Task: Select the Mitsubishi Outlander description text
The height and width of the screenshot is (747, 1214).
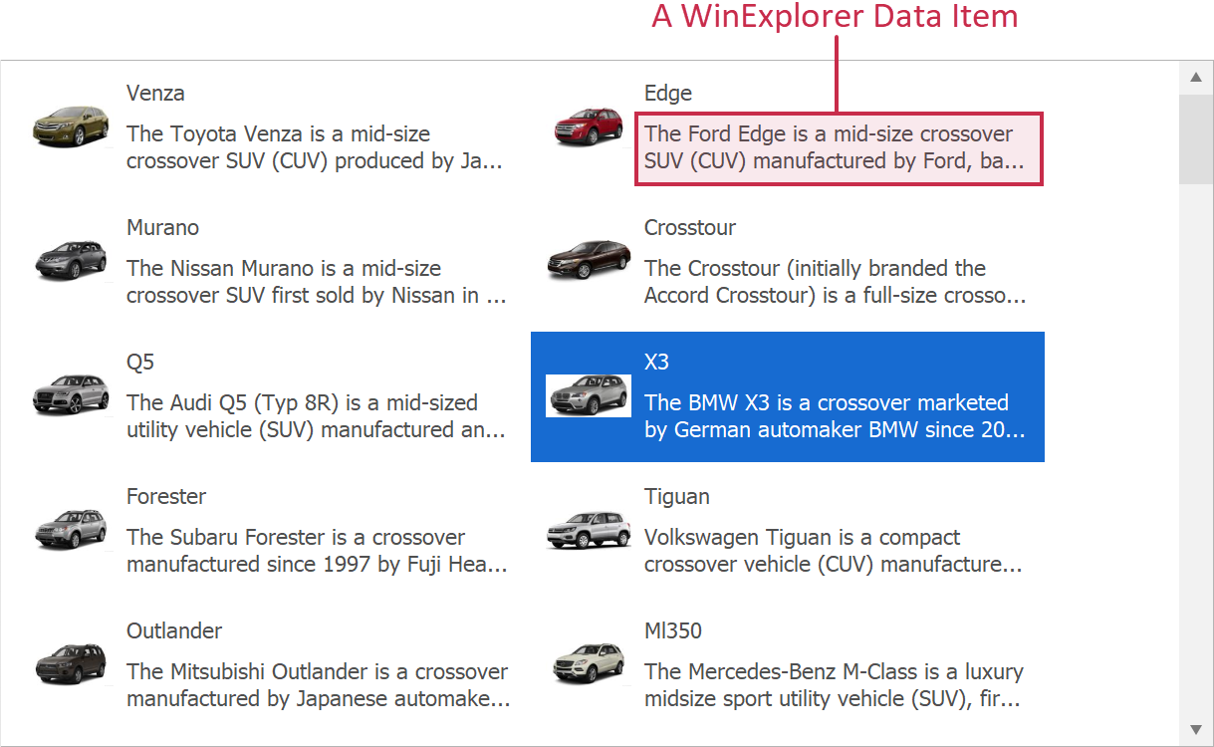Action: (319, 685)
